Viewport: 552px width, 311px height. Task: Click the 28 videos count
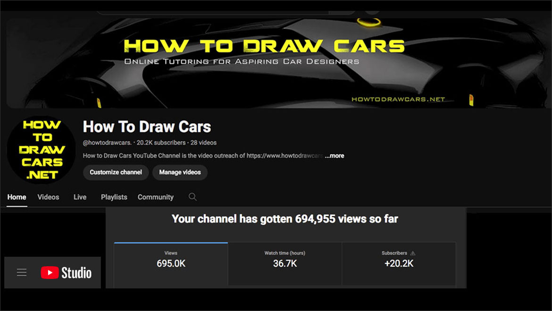[203, 143]
